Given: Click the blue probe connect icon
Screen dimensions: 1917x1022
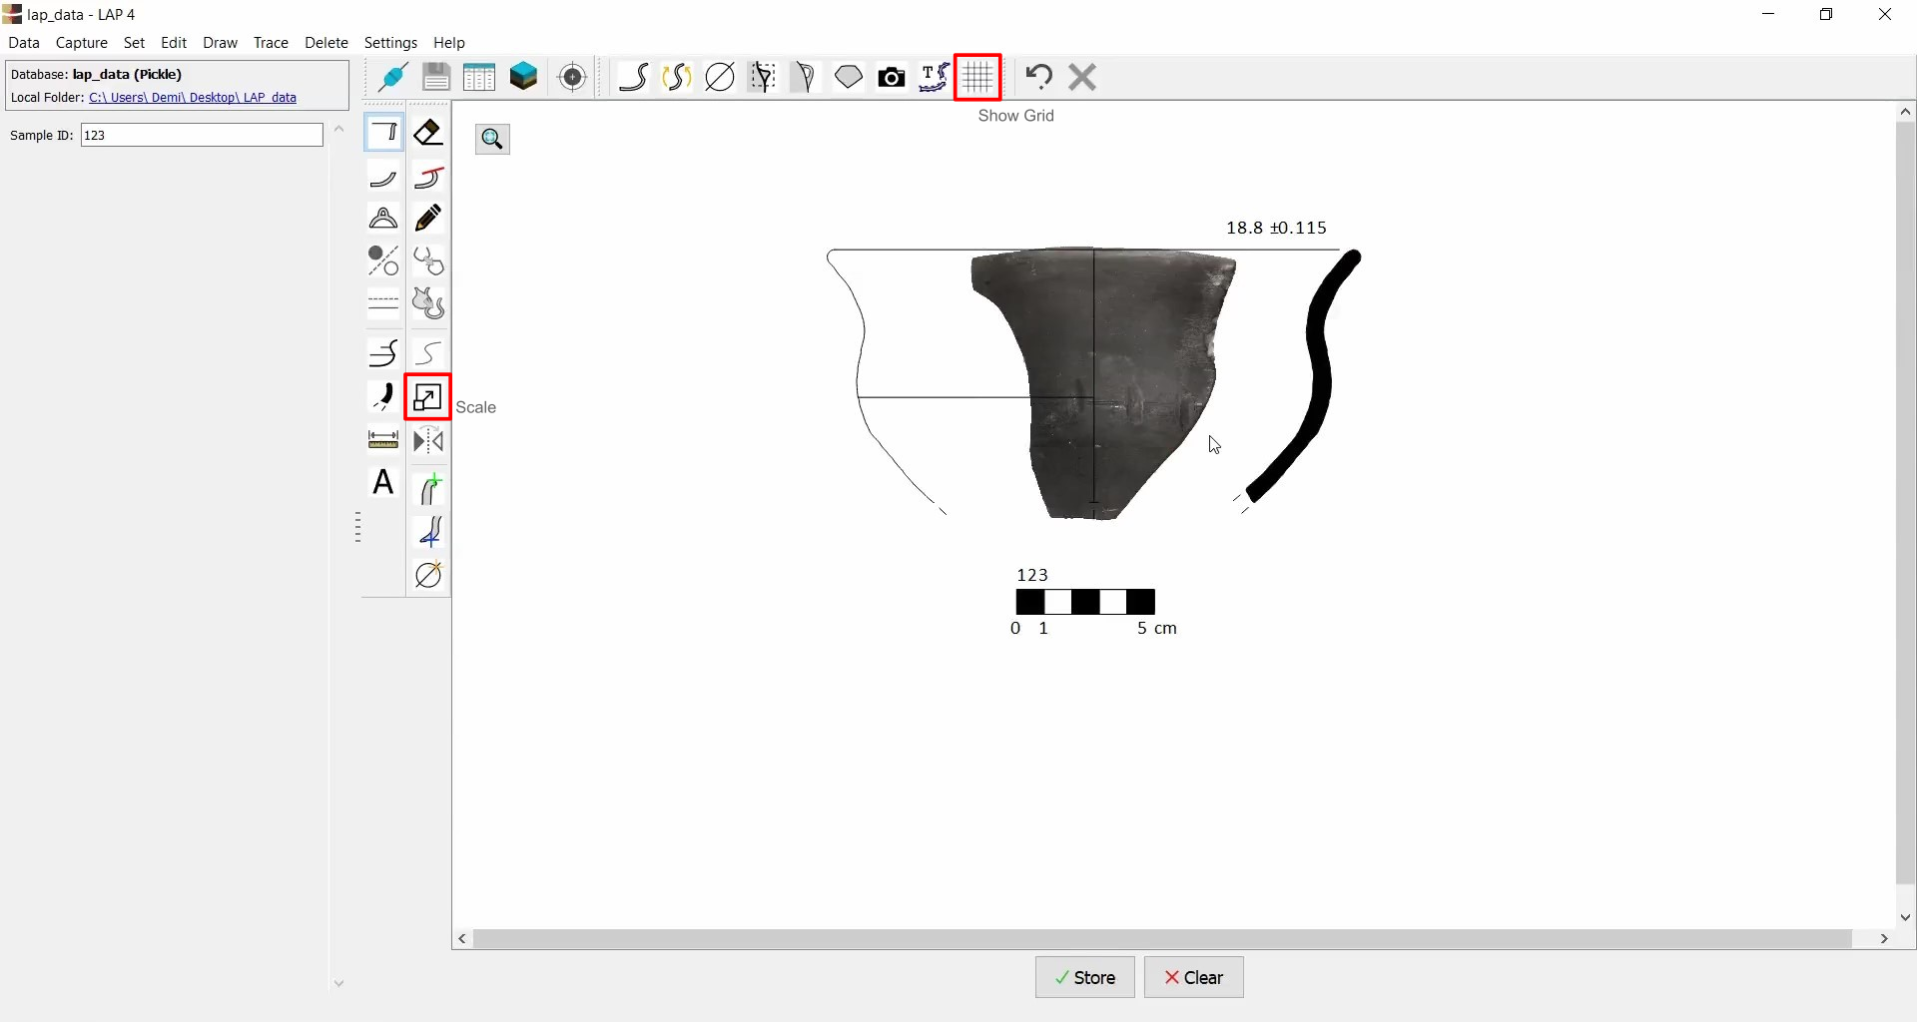Looking at the screenshot, I should point(391,77).
